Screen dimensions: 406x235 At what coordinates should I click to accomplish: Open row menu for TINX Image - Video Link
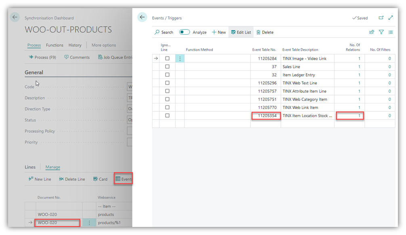180,58
